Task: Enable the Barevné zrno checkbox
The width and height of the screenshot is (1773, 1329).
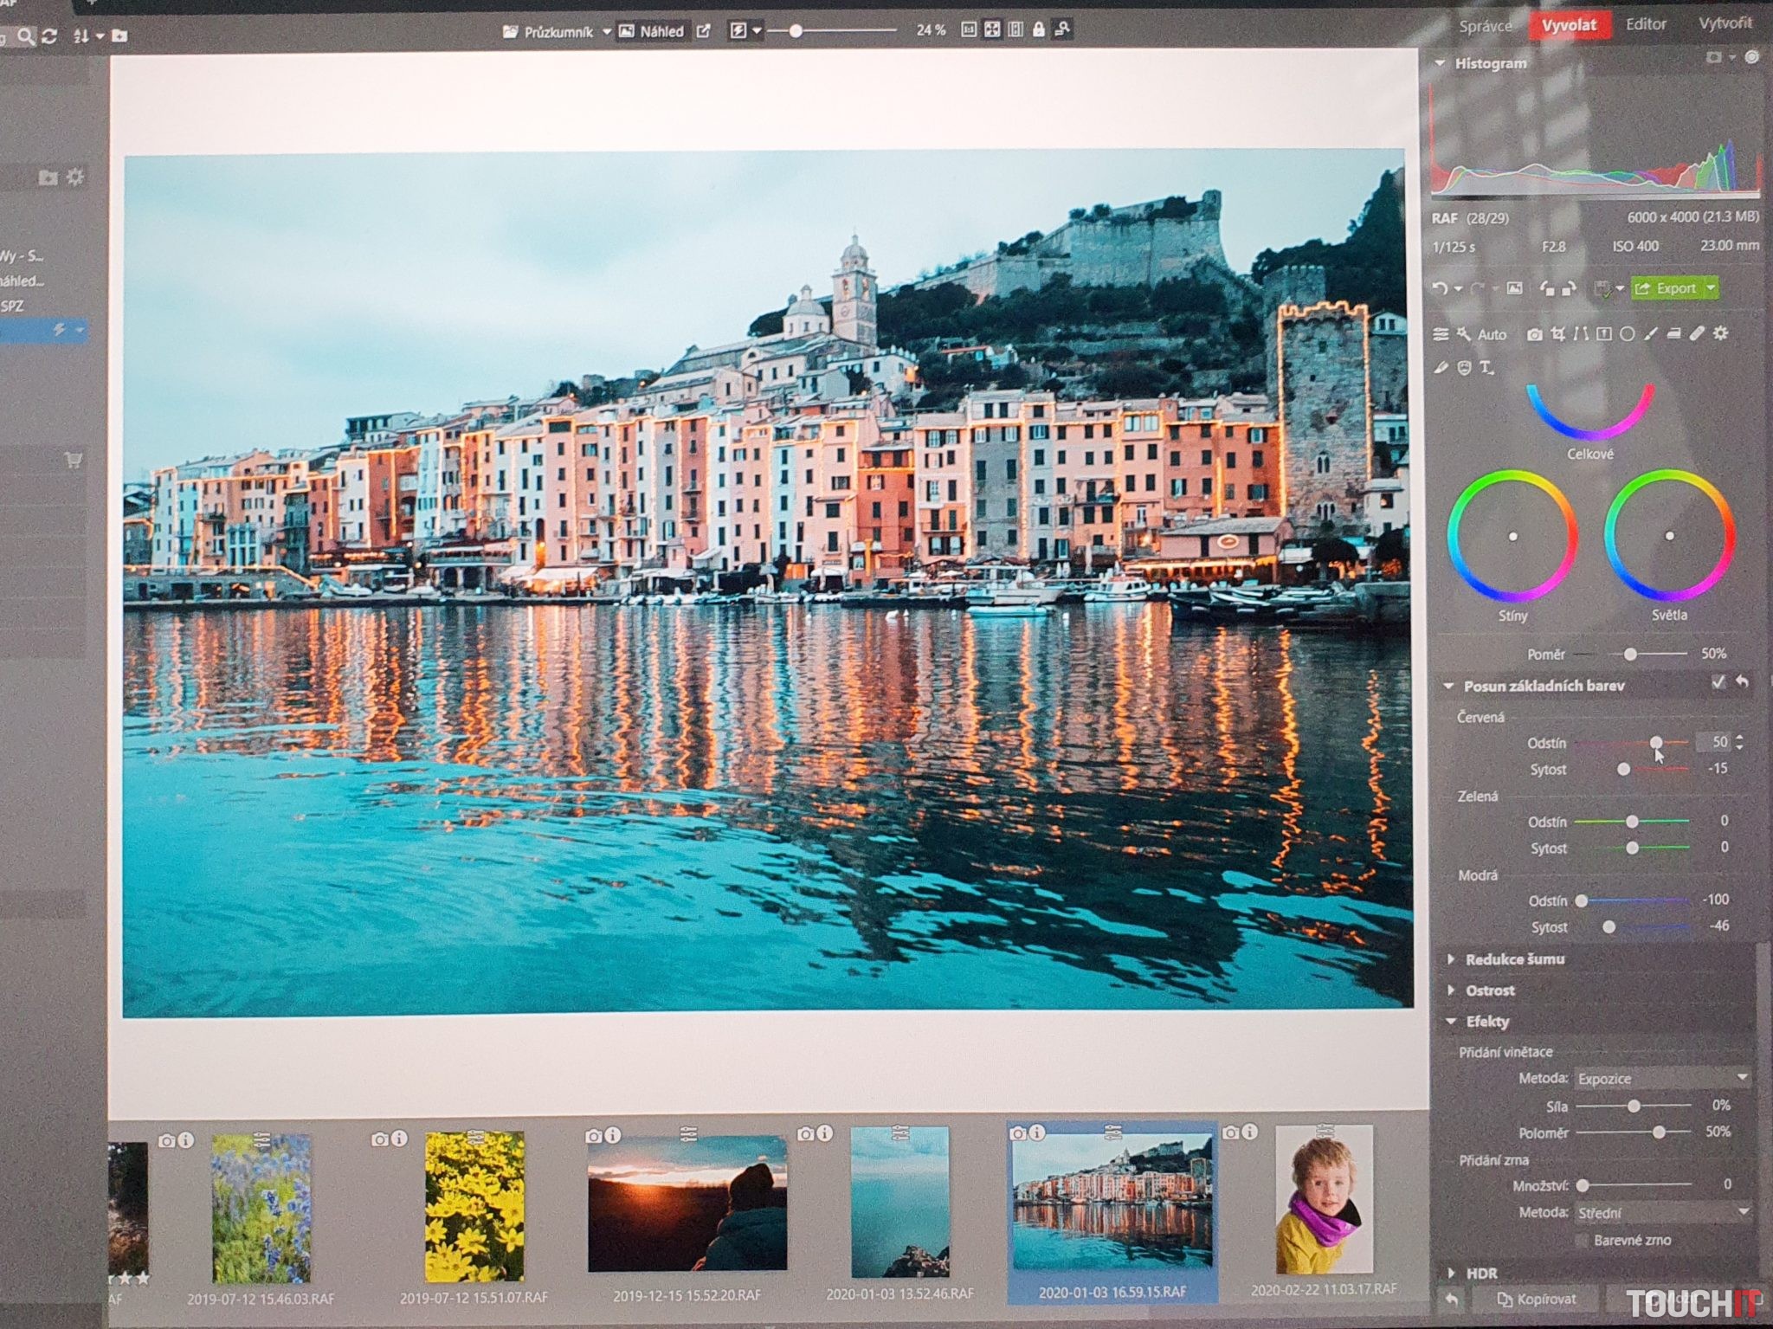Action: coord(1582,1241)
